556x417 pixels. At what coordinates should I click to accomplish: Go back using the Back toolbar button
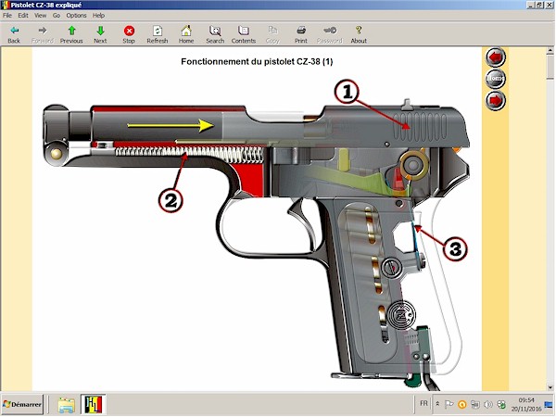tap(14, 35)
